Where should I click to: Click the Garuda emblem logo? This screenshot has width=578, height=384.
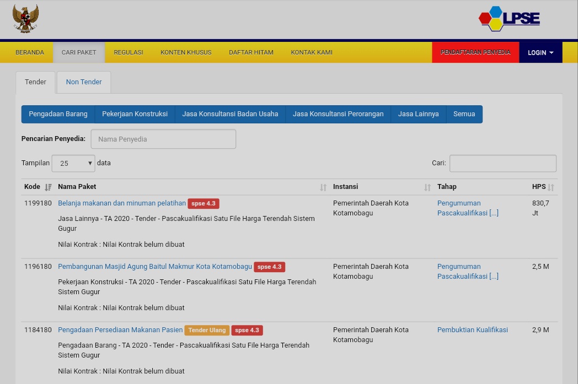click(x=25, y=19)
